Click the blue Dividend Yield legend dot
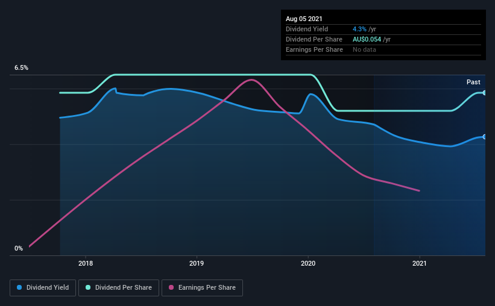495x306 pixels. (x=19, y=287)
